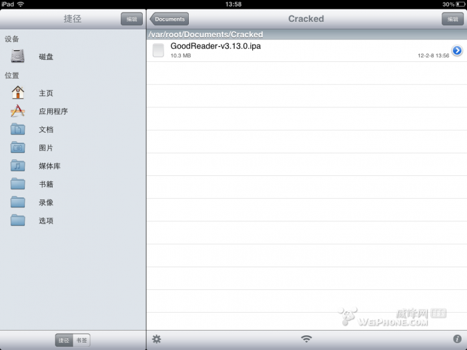This screenshot has width=467, height=350.
Task: Switch to the 书签 bookmarks tab
Action: (x=81, y=340)
